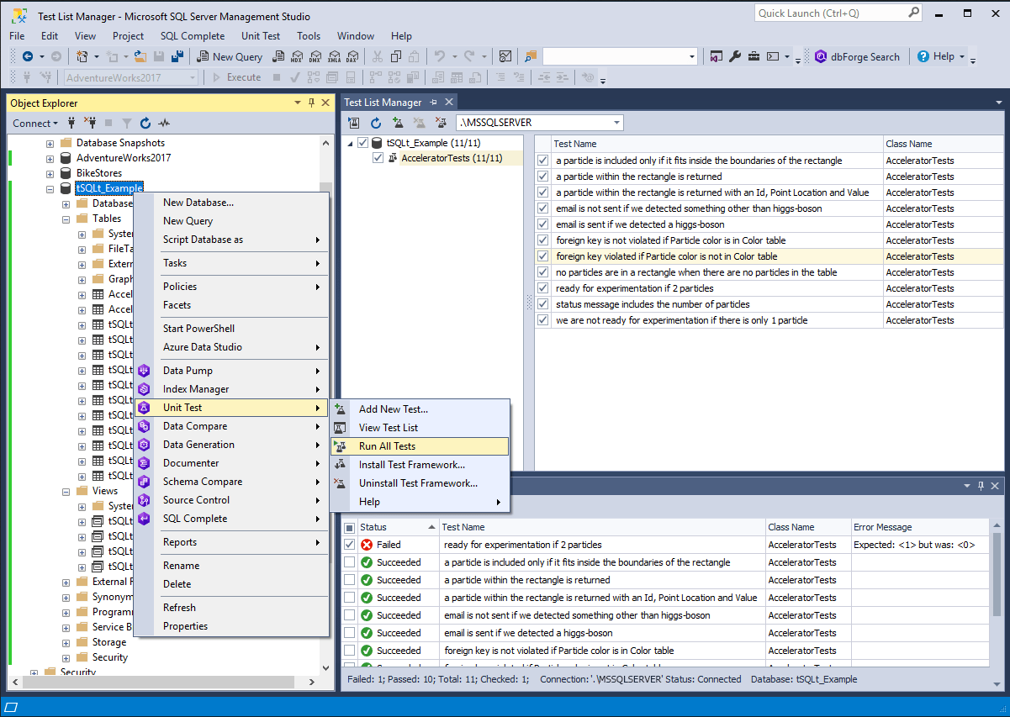Collapse the tSQLt_Example test tree node

350,142
